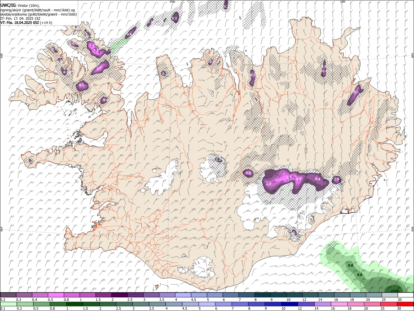Select the palest green 0.1 swatch, bottom legend row
The image size is (414, 311).
(8, 304)
